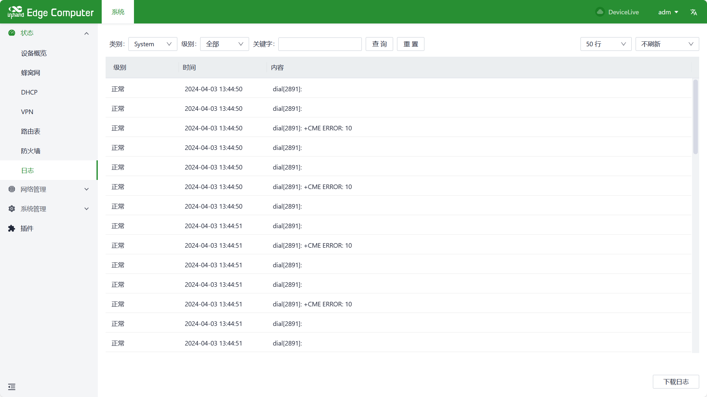Viewport: 707px width, 397px height.
Task: Collapse the sidebar with the fold icon
Action: [12, 387]
